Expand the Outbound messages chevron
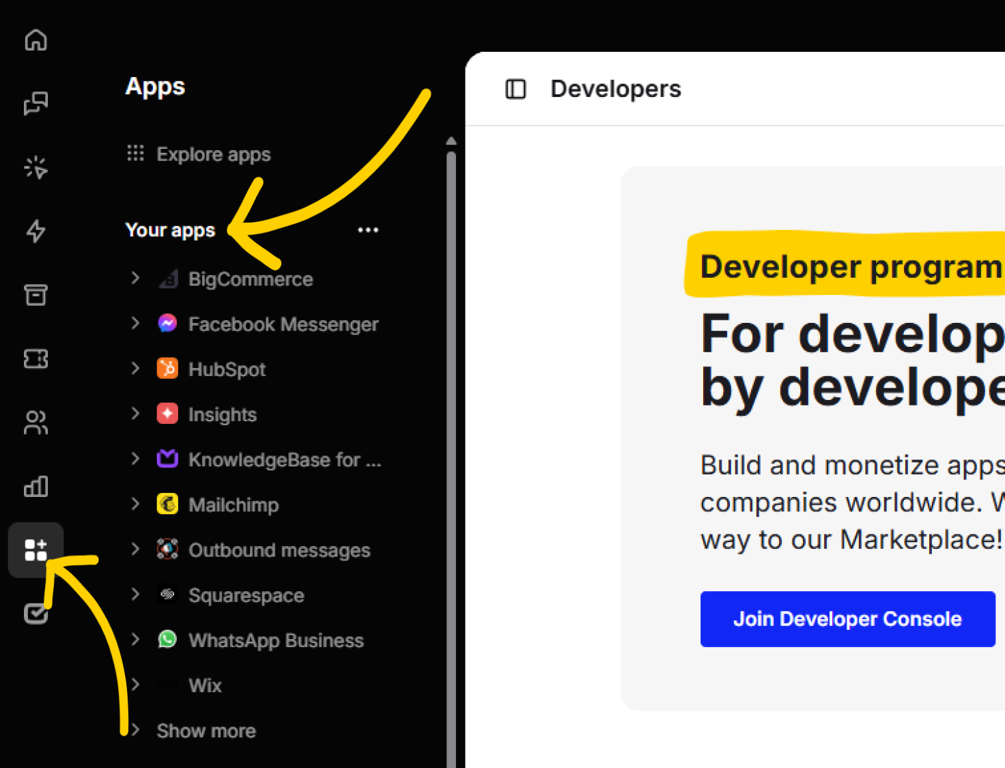Viewport: 1005px width, 768px height. point(135,549)
